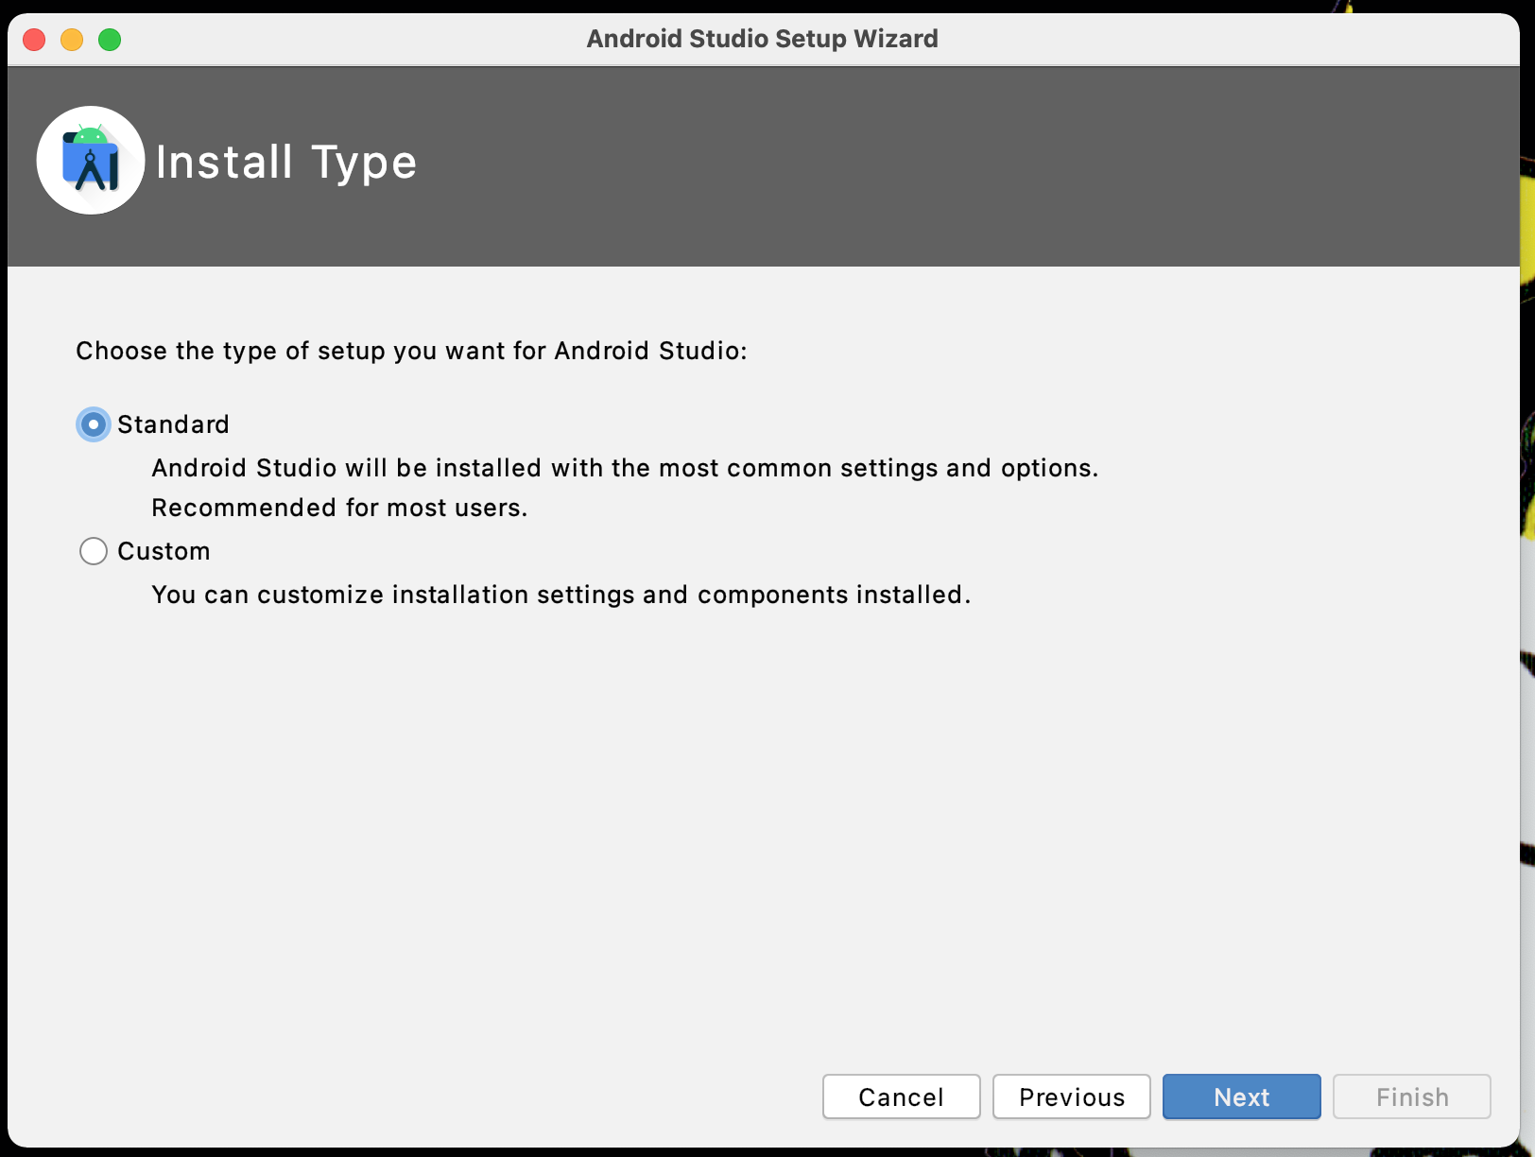Click the 'Recommended for most users' text
Viewport: 1535px width, 1157px height.
click(x=339, y=508)
